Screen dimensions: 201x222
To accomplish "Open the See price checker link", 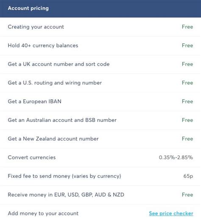I will coord(171,214).
